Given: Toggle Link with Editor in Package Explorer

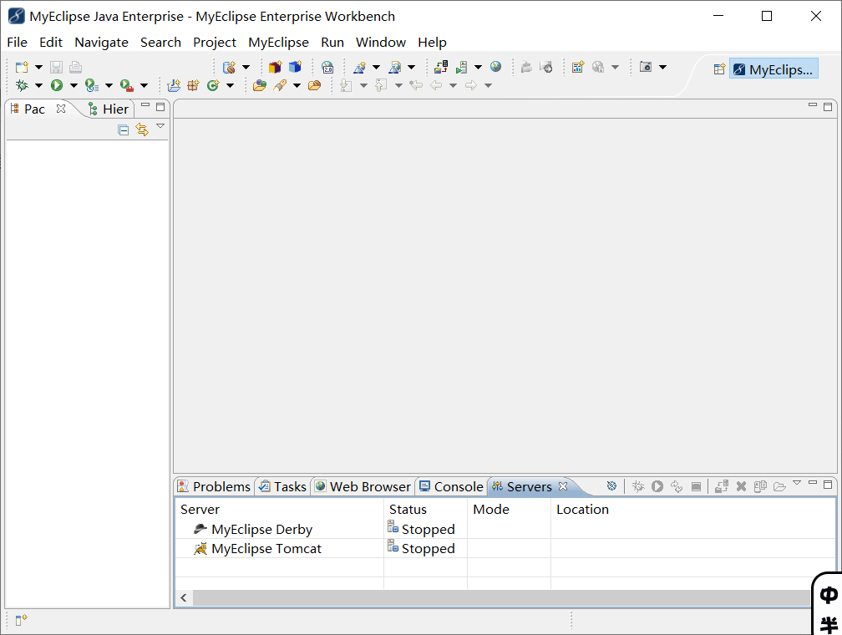Looking at the screenshot, I should tap(142, 130).
